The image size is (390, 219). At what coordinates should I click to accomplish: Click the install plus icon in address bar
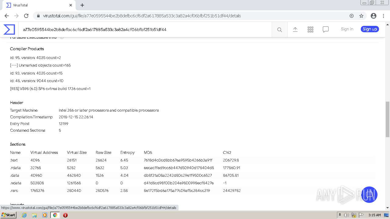click(352, 16)
